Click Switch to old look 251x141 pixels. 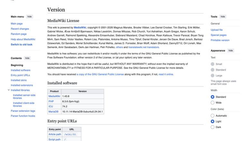point(22,45)
